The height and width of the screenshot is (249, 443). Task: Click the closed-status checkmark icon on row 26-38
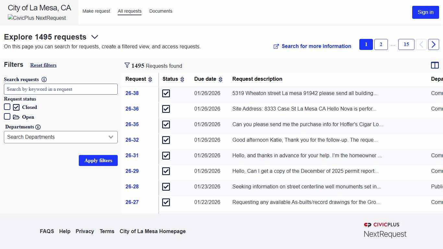[x=166, y=93]
